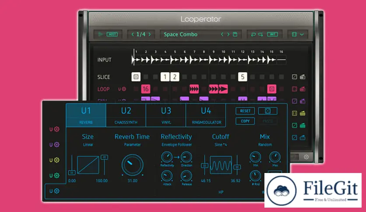Toggle LOOP step under beat 9
366x212 pixels.
coord(213,89)
